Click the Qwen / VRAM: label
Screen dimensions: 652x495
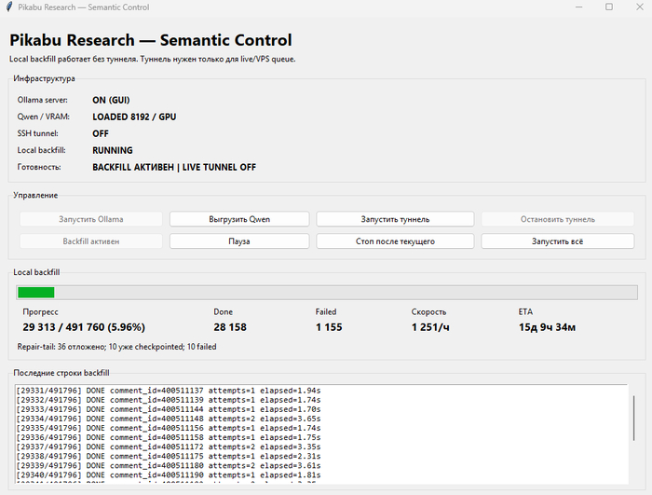point(43,117)
